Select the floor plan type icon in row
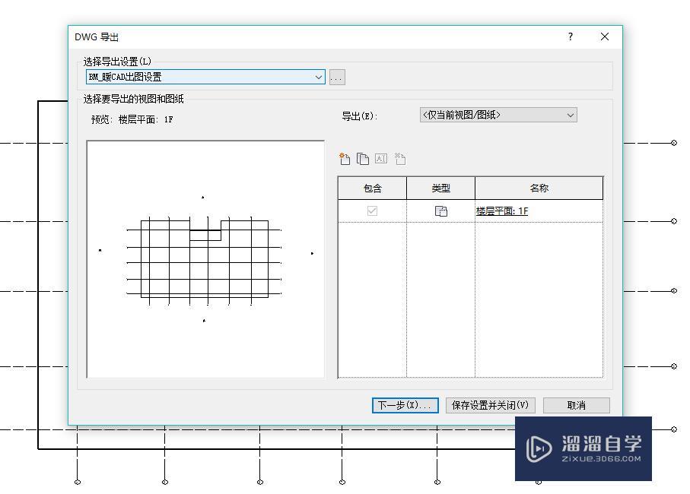690x494 pixels. tap(441, 211)
